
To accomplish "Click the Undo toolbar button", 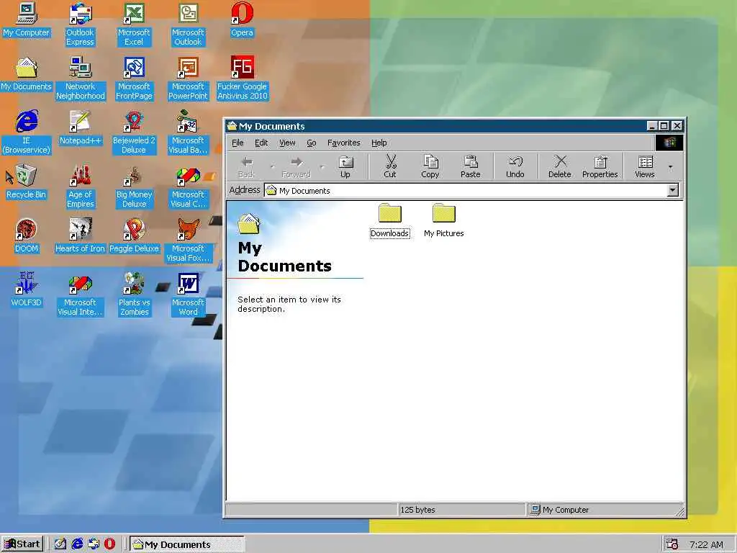I will point(515,166).
